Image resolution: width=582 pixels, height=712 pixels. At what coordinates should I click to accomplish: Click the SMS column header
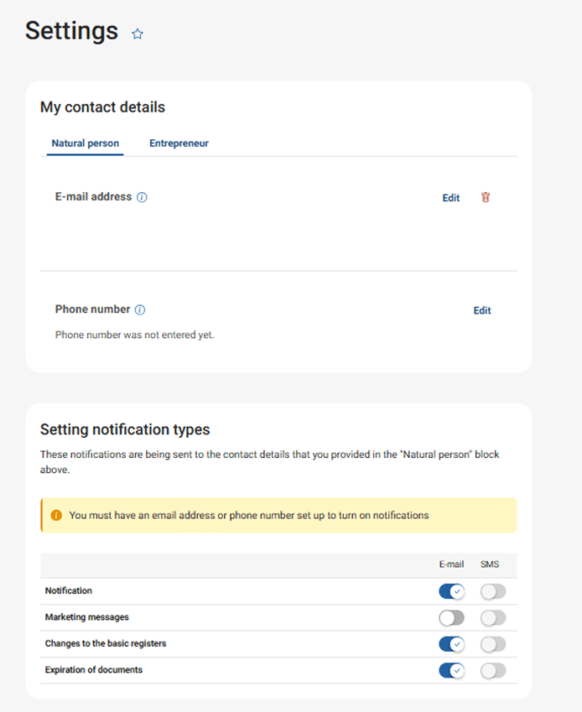pos(491,564)
